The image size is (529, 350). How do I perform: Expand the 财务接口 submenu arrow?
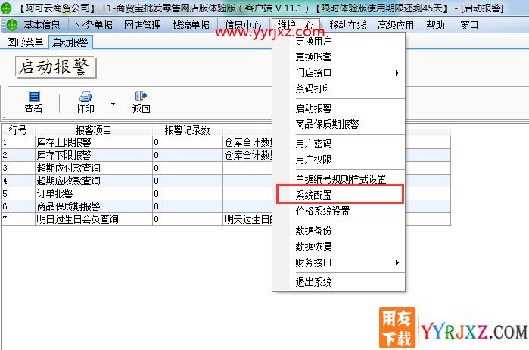(397, 262)
